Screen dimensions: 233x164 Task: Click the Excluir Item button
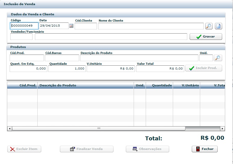(24, 149)
